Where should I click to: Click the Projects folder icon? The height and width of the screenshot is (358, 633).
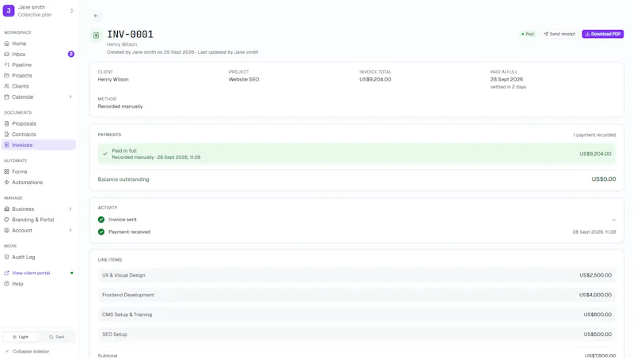point(6,75)
